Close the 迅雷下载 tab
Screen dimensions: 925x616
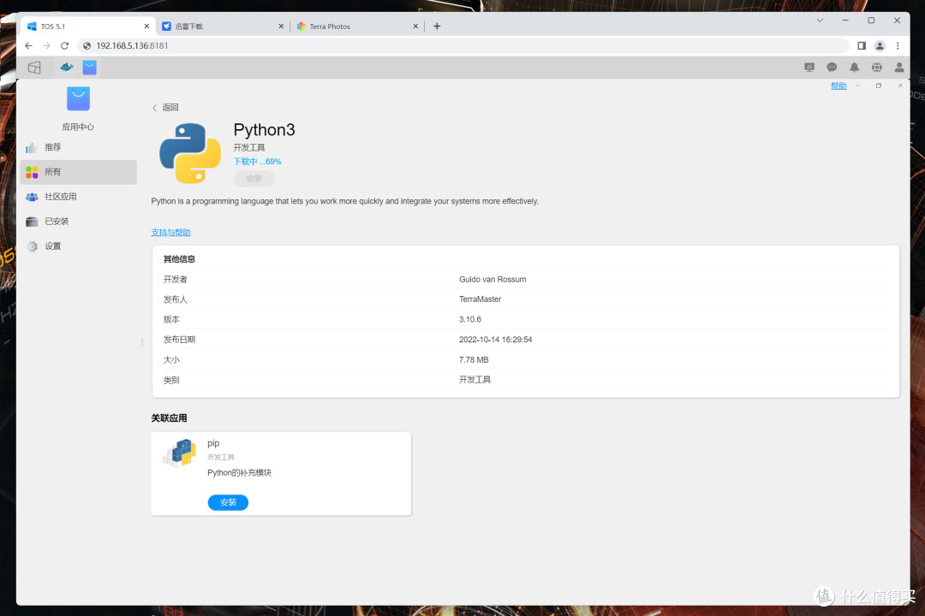[281, 26]
